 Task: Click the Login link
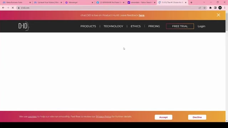point(201,26)
